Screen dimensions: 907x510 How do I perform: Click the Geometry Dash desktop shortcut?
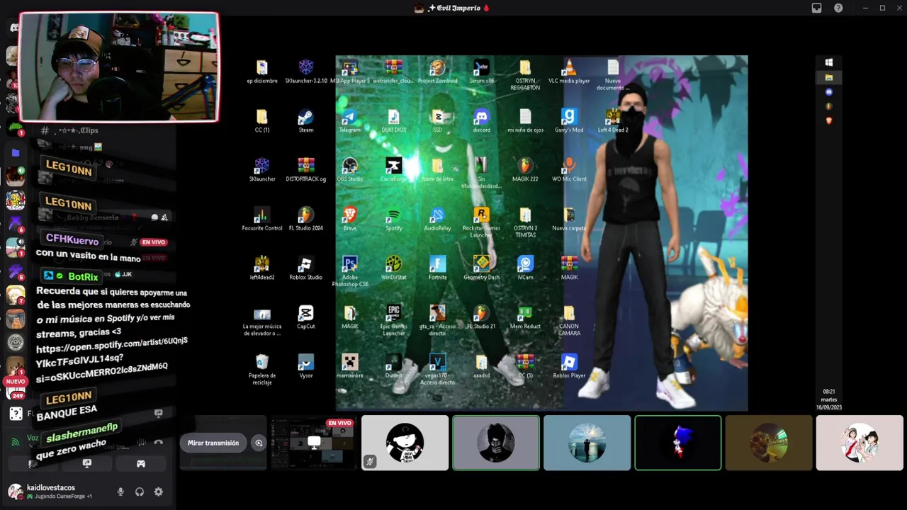click(x=481, y=268)
